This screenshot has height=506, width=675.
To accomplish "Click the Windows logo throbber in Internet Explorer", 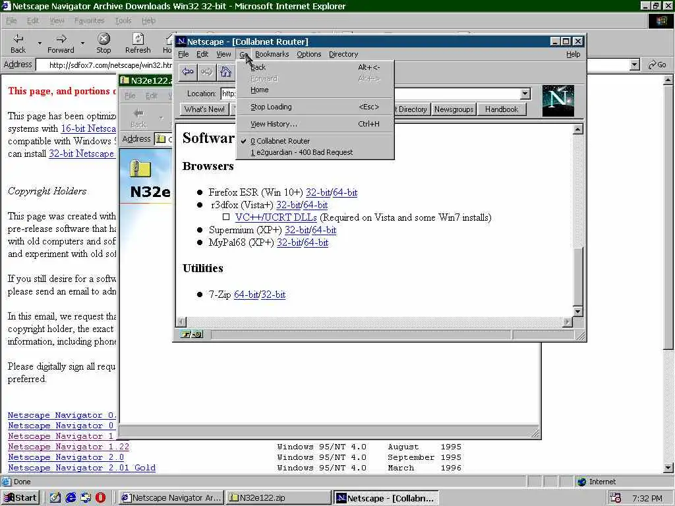I will click(660, 21).
